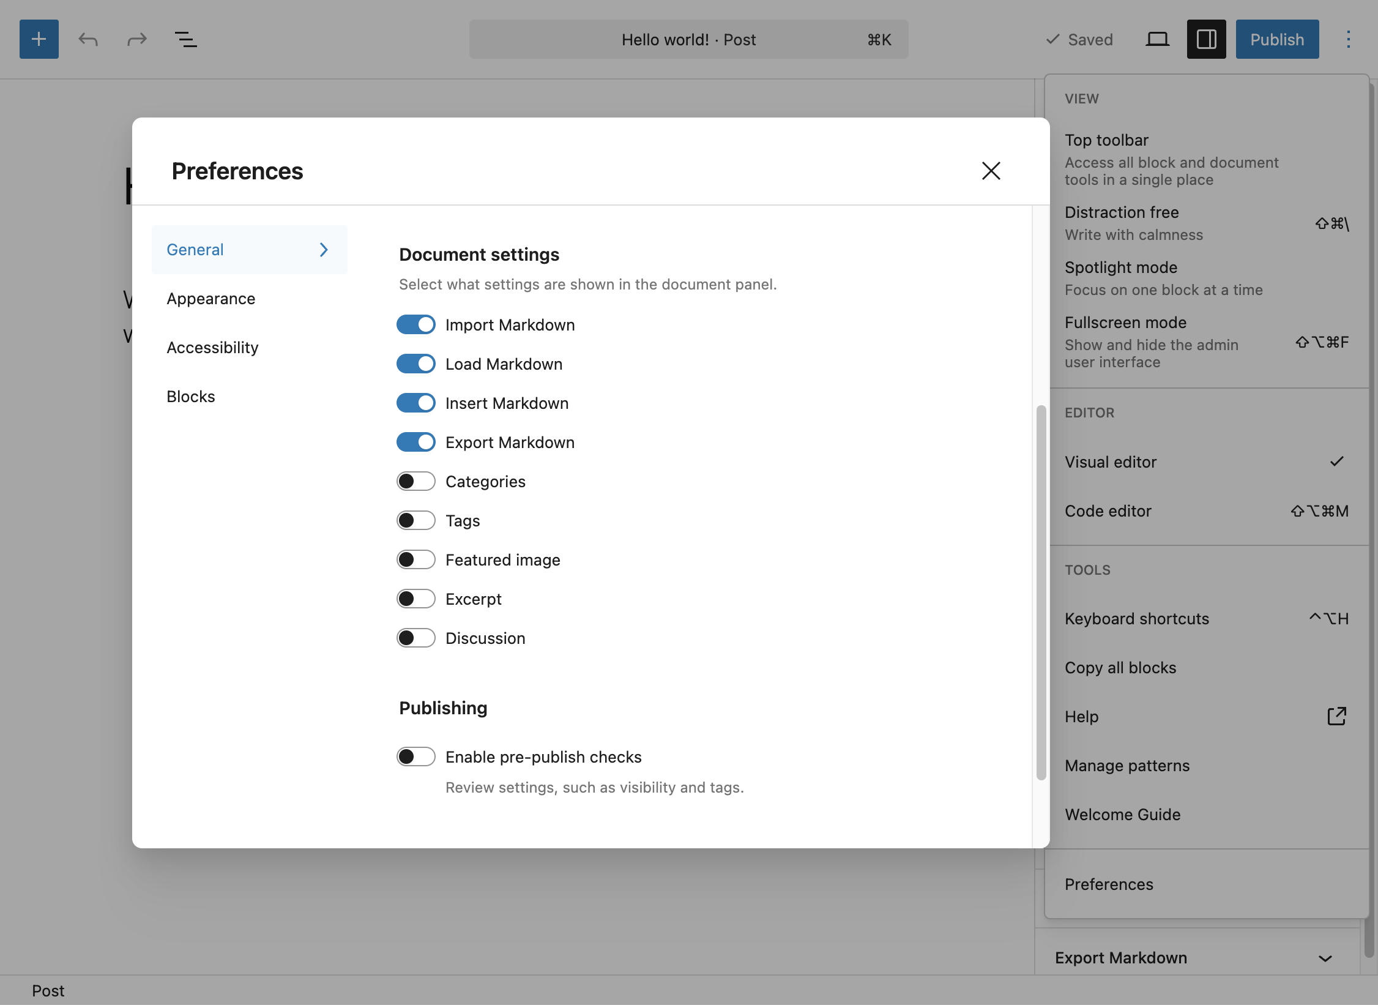Open the block inserter

(x=38, y=39)
